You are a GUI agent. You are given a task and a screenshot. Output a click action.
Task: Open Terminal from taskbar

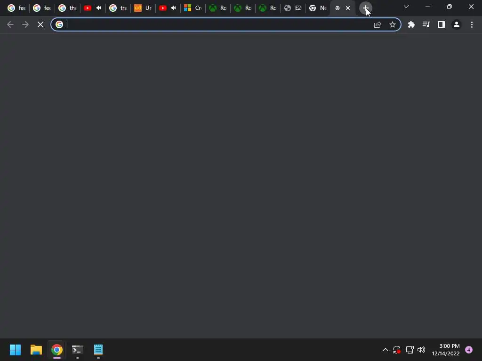point(78,350)
